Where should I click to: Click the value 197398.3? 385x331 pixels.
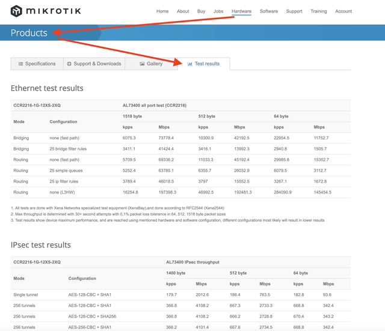click(167, 192)
